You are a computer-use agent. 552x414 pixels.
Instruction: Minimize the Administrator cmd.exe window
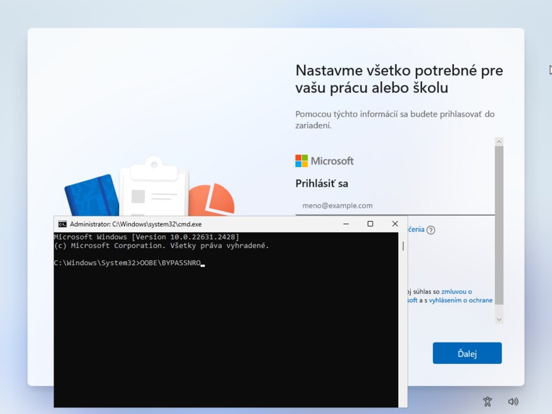coord(346,224)
